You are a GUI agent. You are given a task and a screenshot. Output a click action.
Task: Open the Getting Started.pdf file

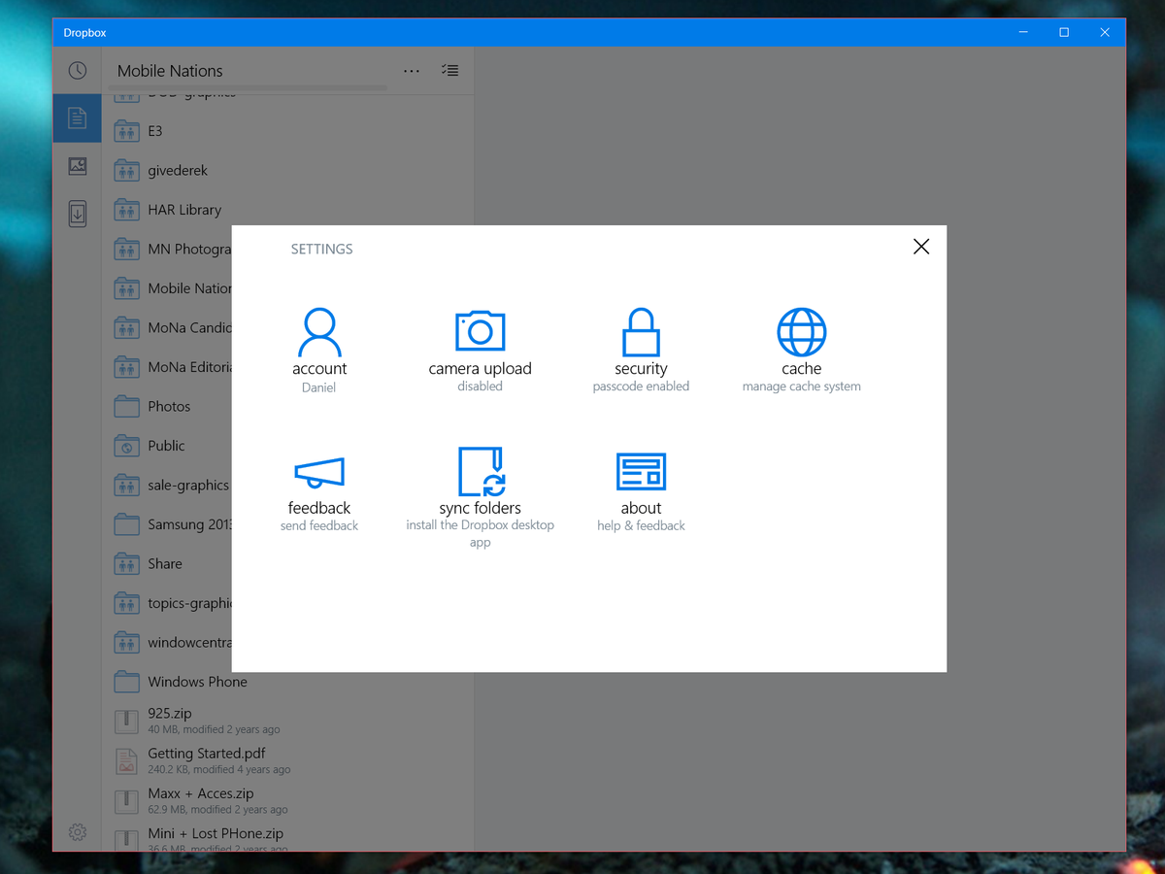coord(206,754)
